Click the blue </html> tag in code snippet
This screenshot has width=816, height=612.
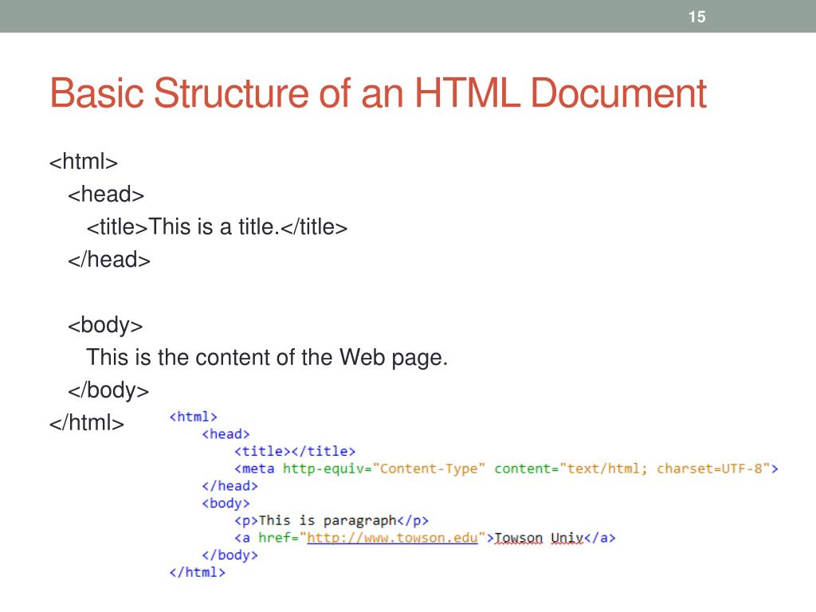198,572
